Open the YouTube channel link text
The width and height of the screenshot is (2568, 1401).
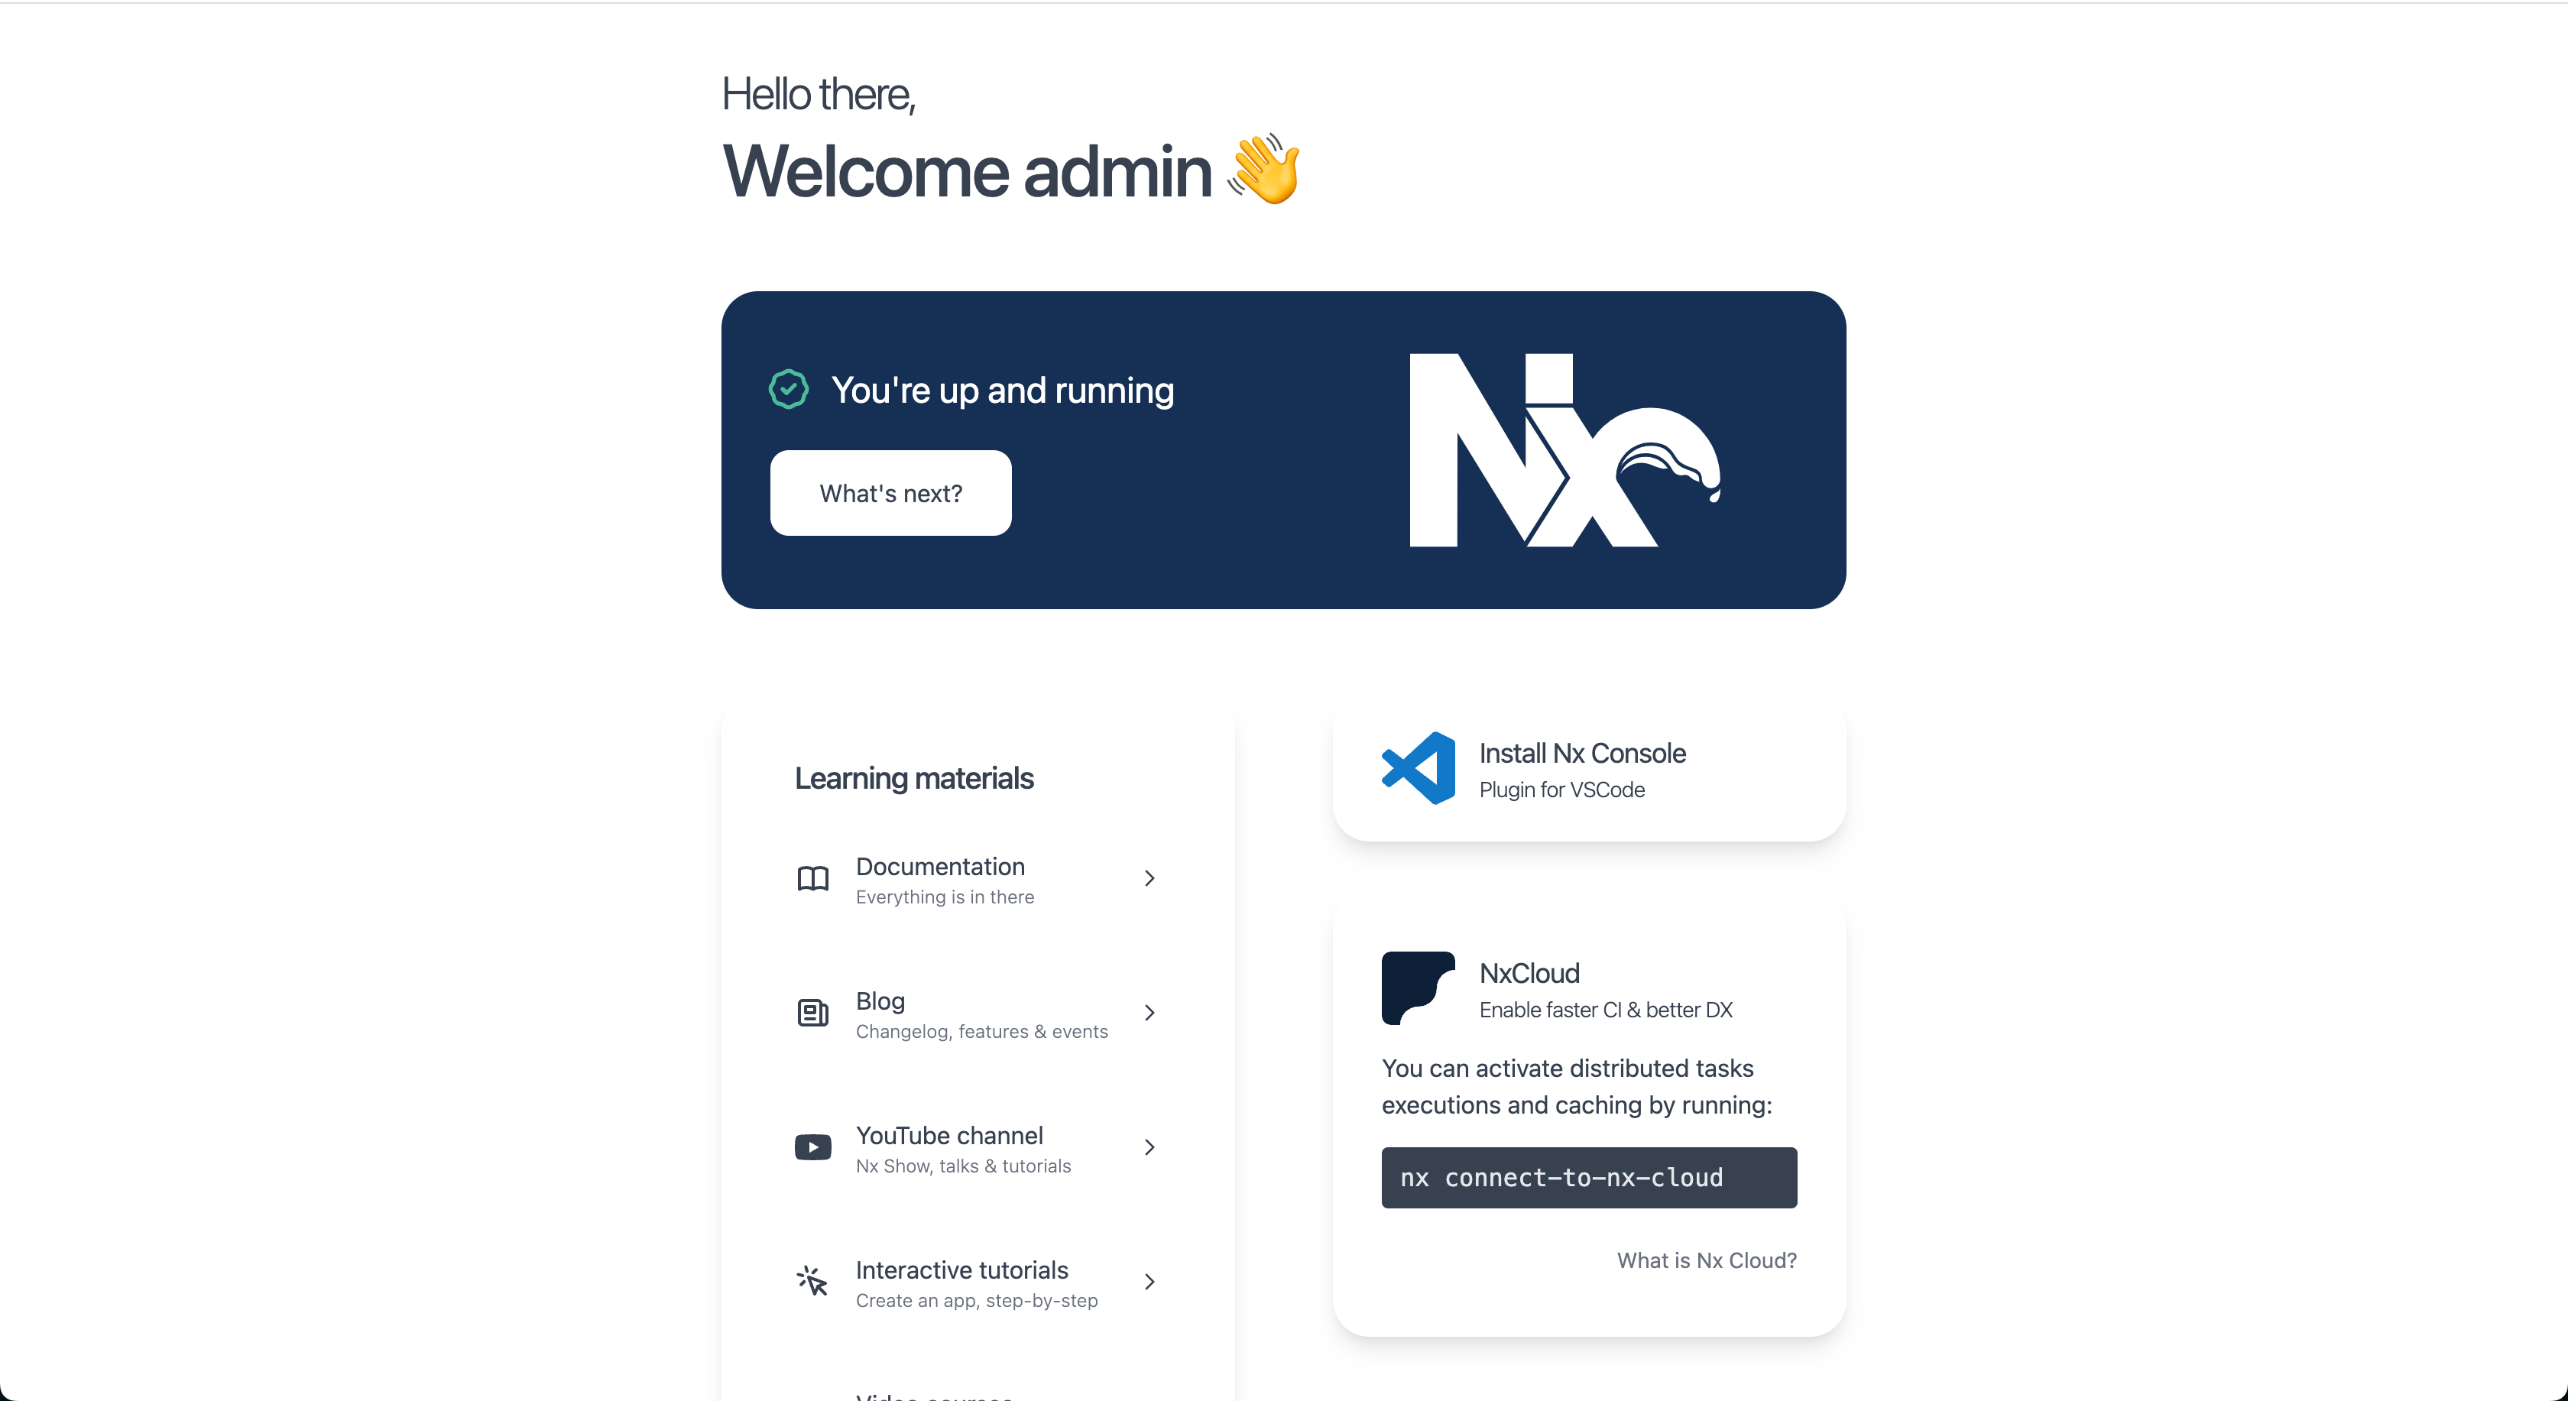click(949, 1136)
